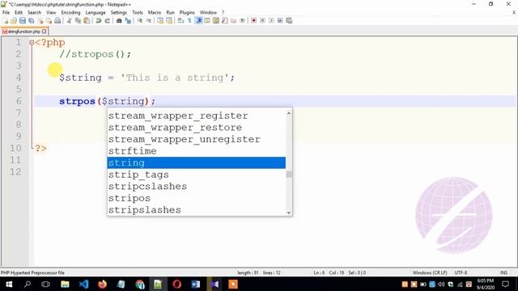Screen dimensions: 518x291
Task: Choose strip_tags from autocomplete list
Action: click(x=196, y=175)
